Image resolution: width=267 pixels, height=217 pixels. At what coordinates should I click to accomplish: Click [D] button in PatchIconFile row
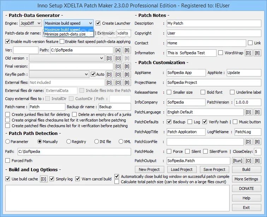point(248,142)
